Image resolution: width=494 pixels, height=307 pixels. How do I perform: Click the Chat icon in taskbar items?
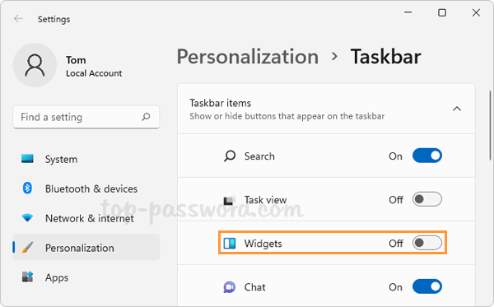pos(230,287)
